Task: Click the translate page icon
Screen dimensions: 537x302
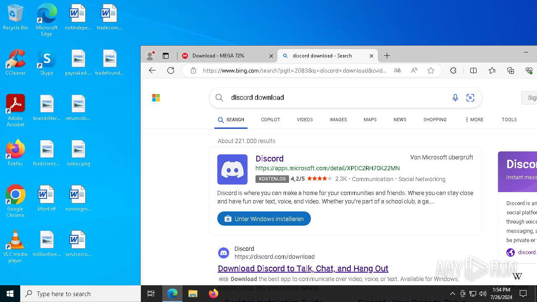Action: pyautogui.click(x=397, y=70)
